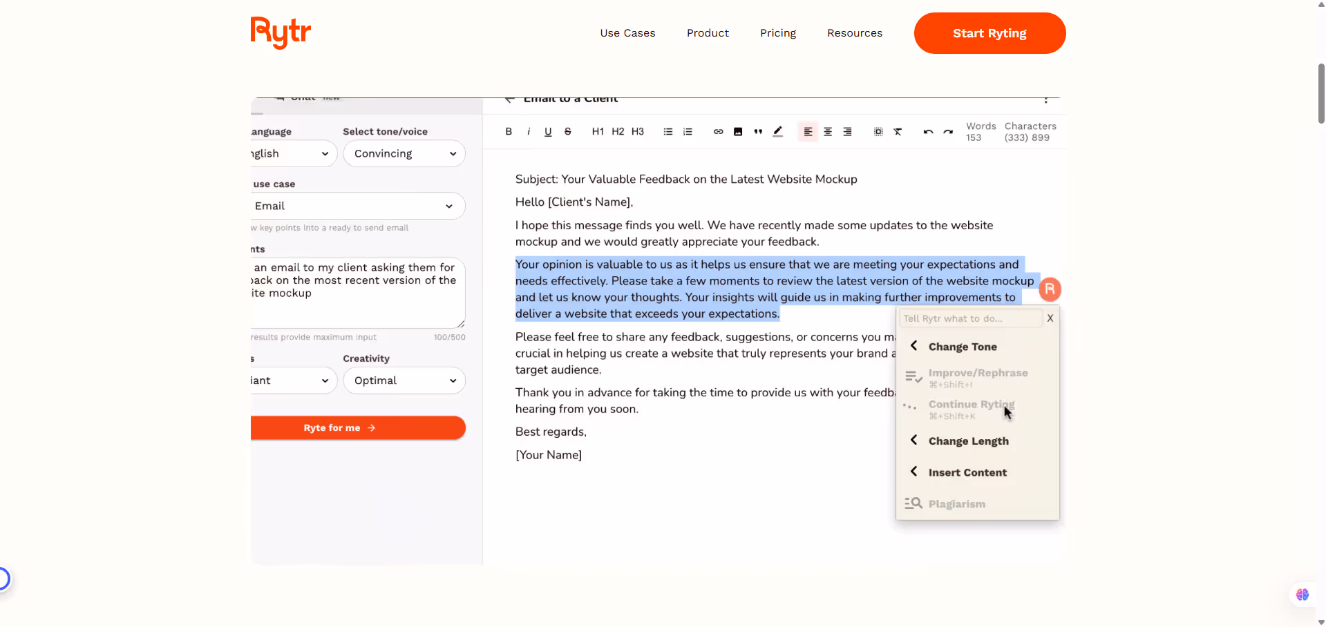
Task: Set Heading 2 style
Action: click(x=618, y=131)
